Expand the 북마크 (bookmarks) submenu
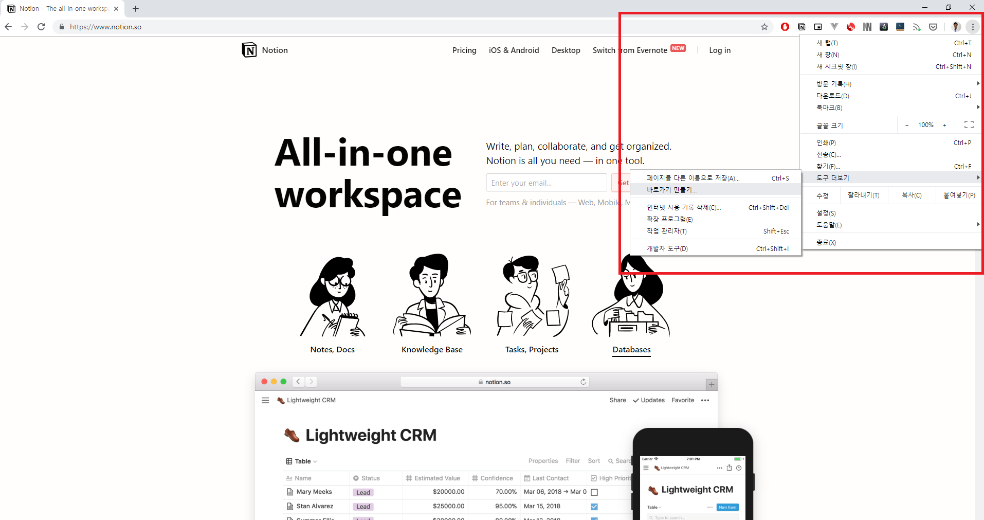The image size is (984, 520). pos(891,107)
